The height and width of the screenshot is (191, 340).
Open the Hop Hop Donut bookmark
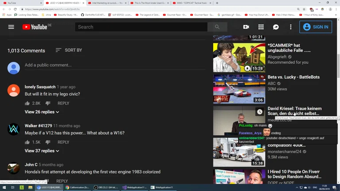click(x=257, y=15)
